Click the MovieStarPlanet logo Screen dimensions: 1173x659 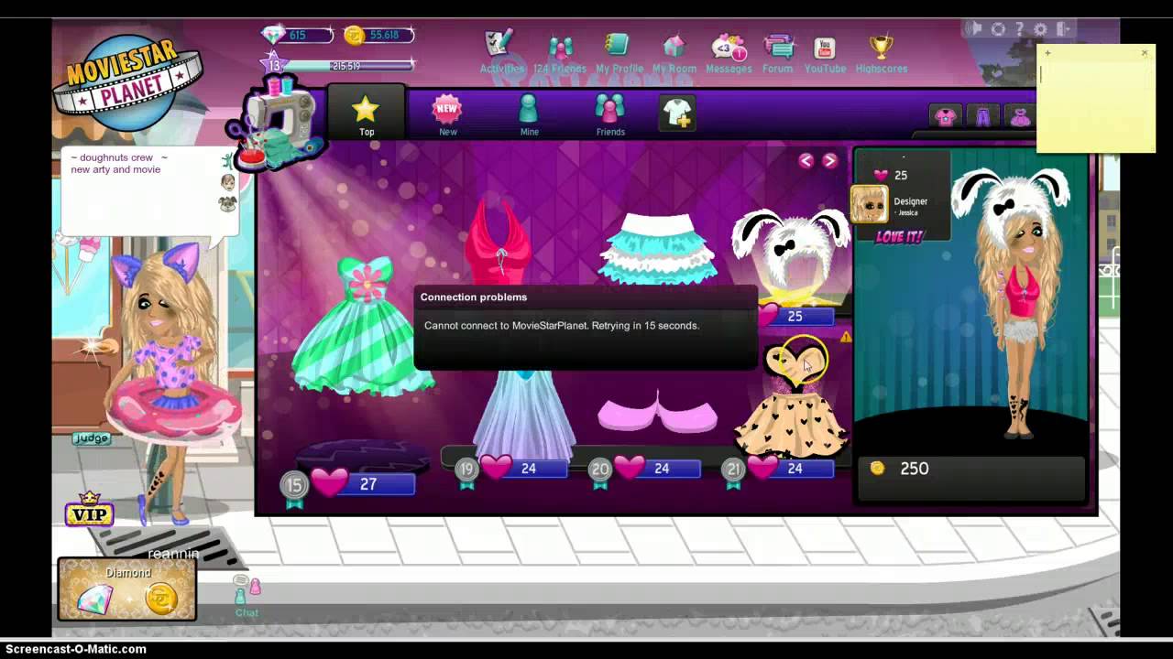point(126,83)
